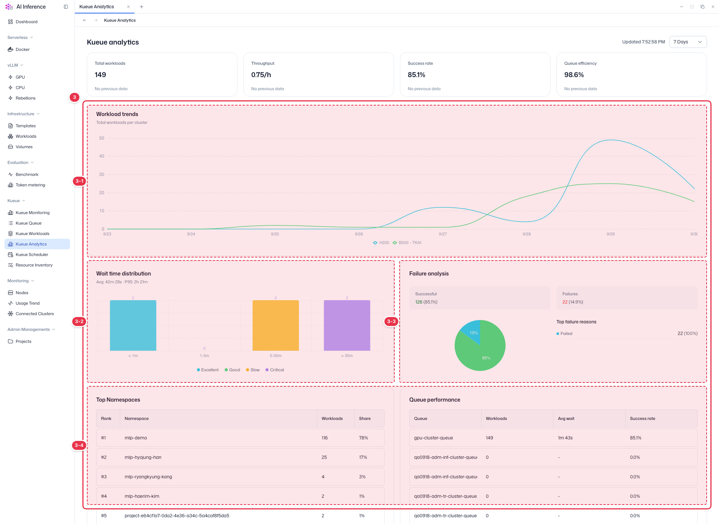Open the 7 Days time range dropdown
The width and height of the screenshot is (719, 524).
(688, 42)
